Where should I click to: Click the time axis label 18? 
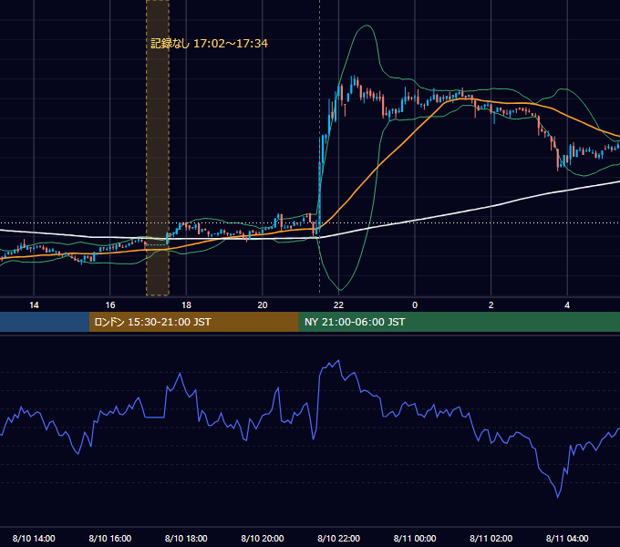pos(186,305)
